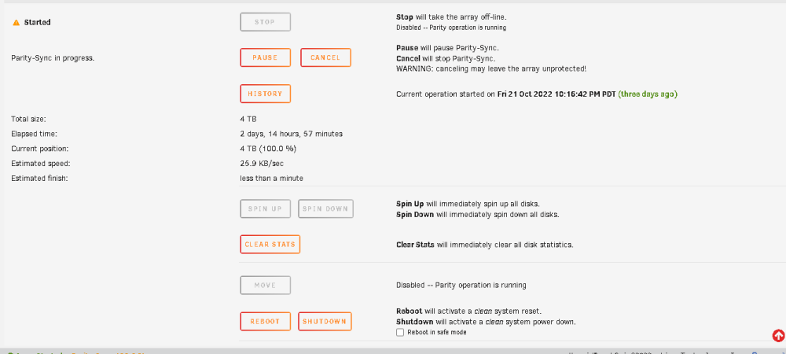Tick the Reboot in safe mode checkbox
Viewport: 786px width, 354px height.
tap(400, 333)
